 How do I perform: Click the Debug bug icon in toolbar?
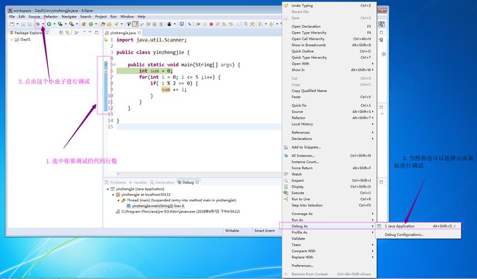38,24
